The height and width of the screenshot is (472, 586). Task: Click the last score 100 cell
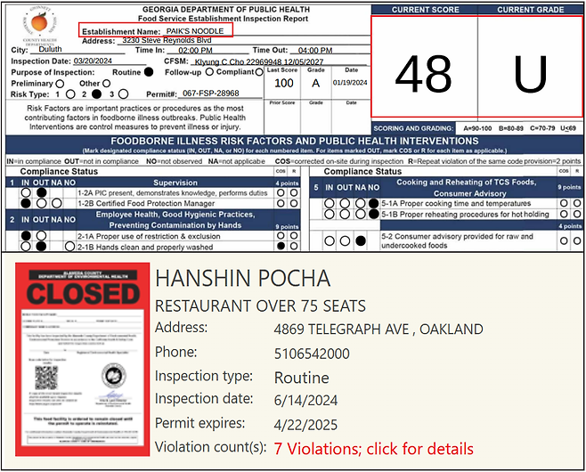(x=283, y=83)
